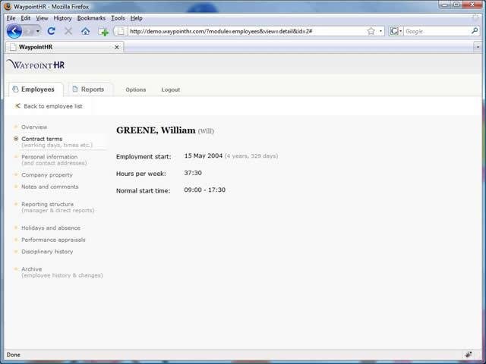Image resolution: width=486 pixels, height=364 pixels.
Task: Click employee name GREENE, William heading
Action: click(x=156, y=130)
